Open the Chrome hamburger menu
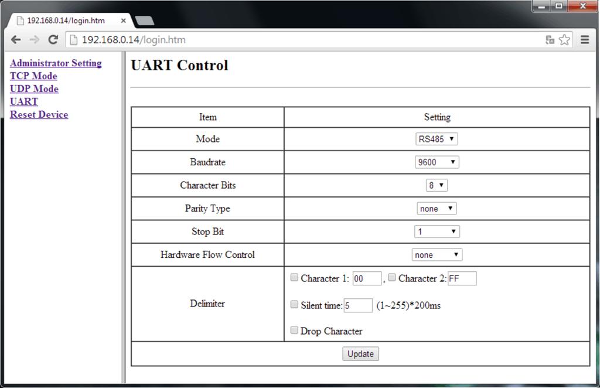This screenshot has width=600, height=388. pos(585,39)
